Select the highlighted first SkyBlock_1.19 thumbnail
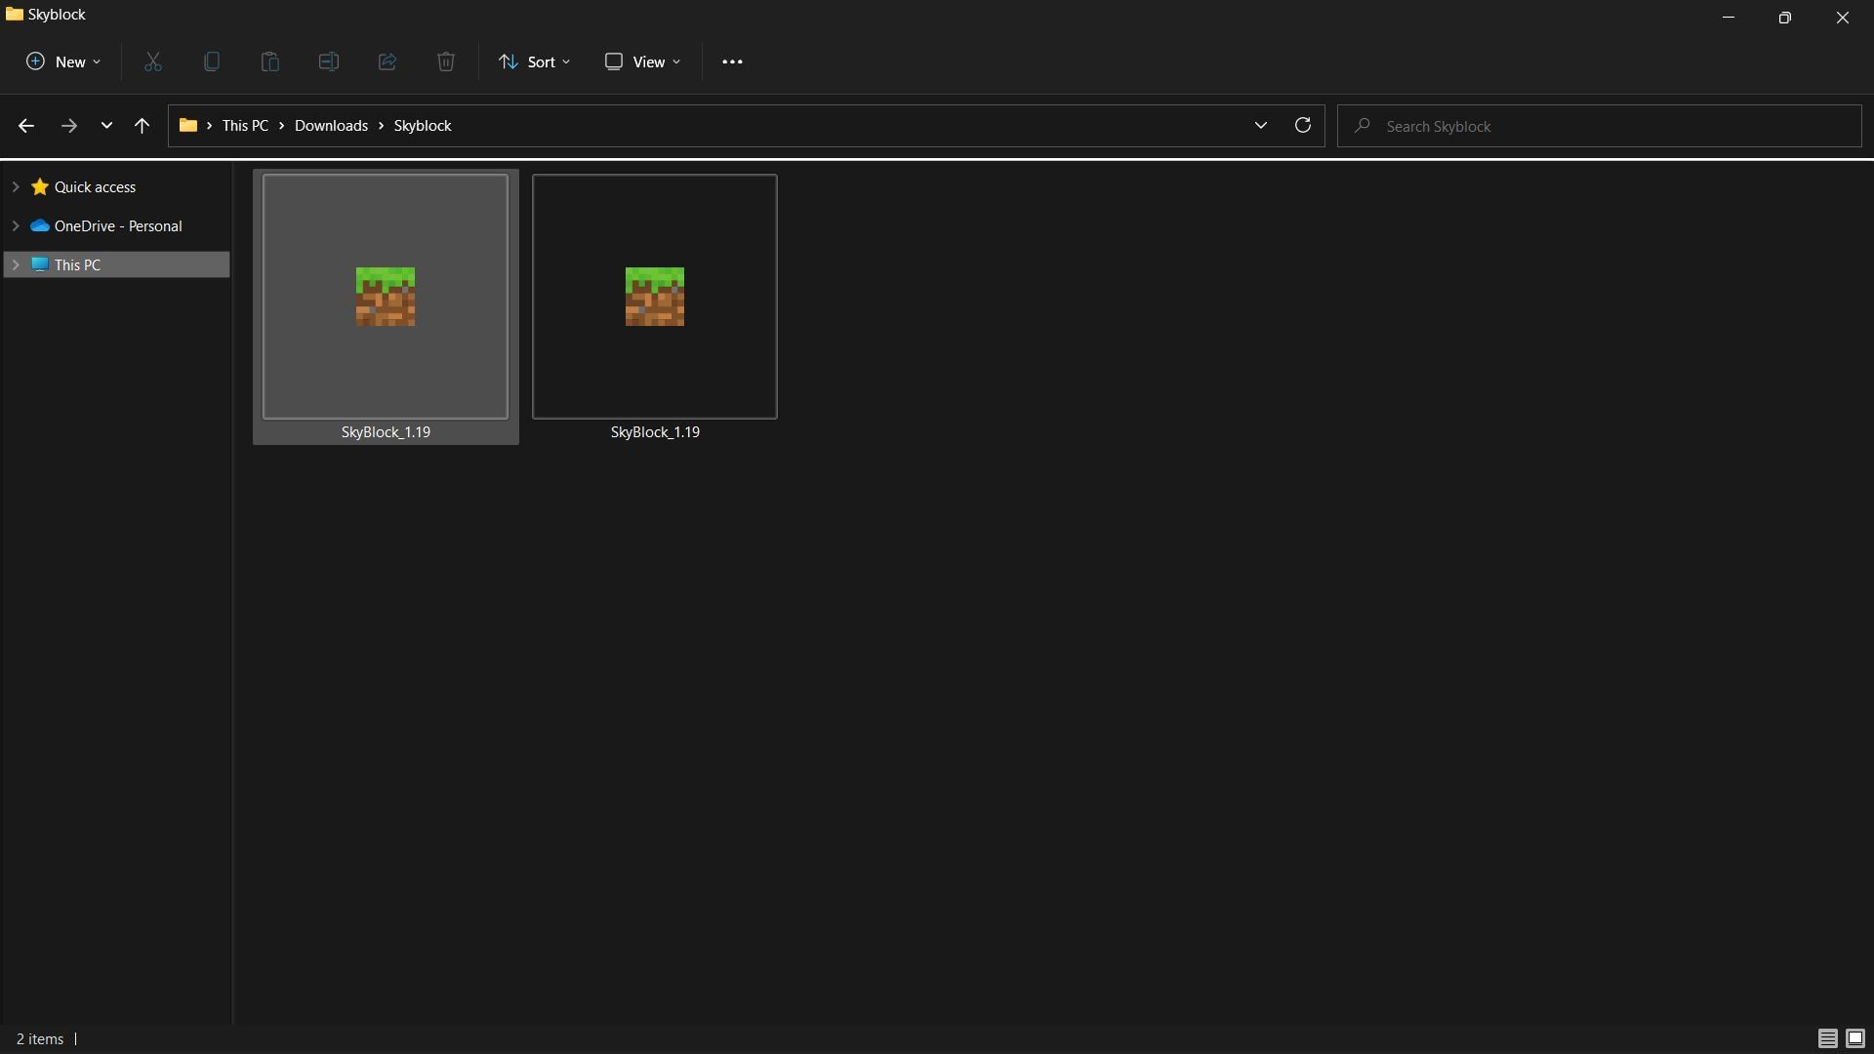This screenshot has height=1054, width=1874. click(x=386, y=297)
